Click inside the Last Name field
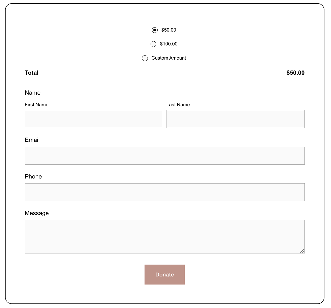This screenshot has width=331, height=308. [235, 119]
